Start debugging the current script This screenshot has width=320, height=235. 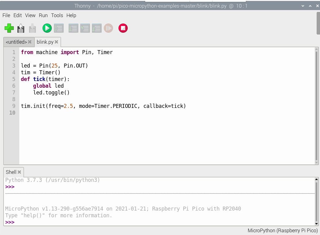click(58, 28)
